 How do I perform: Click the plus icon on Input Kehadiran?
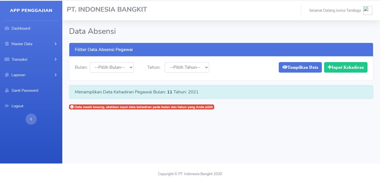[x=329, y=67]
